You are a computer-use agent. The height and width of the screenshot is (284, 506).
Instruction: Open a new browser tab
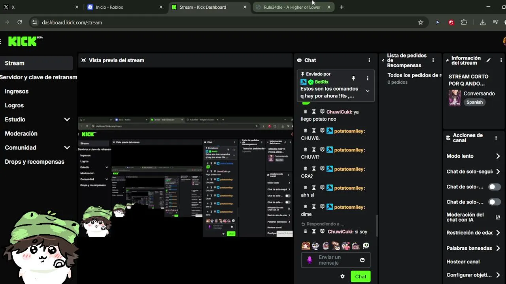(342, 7)
